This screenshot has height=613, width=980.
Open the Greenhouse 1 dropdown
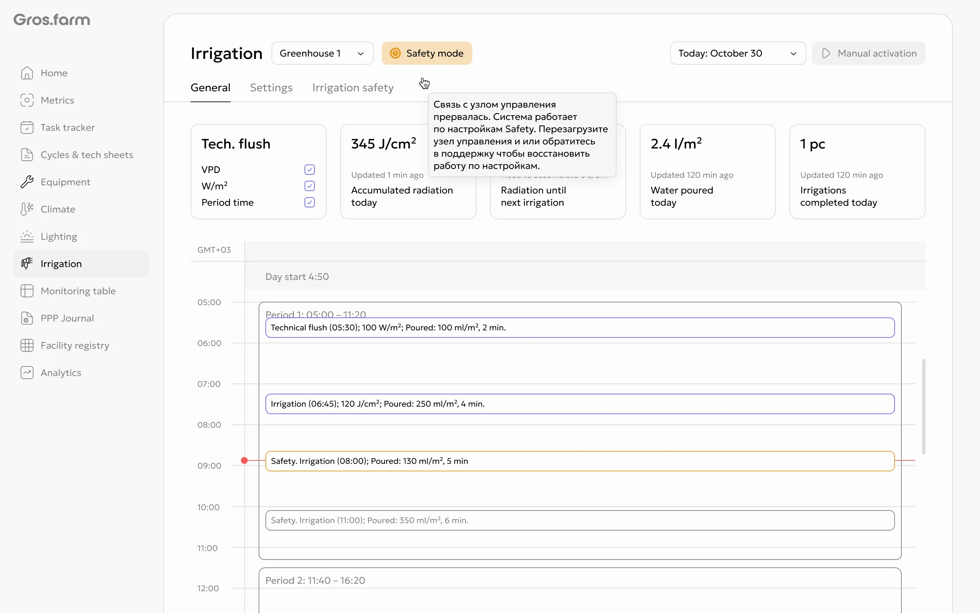pyautogui.click(x=322, y=53)
